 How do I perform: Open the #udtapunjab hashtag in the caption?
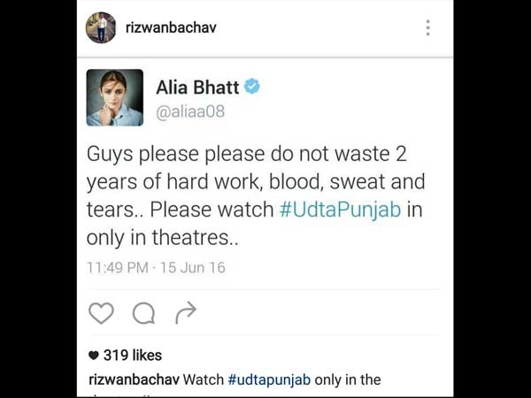coord(269,379)
